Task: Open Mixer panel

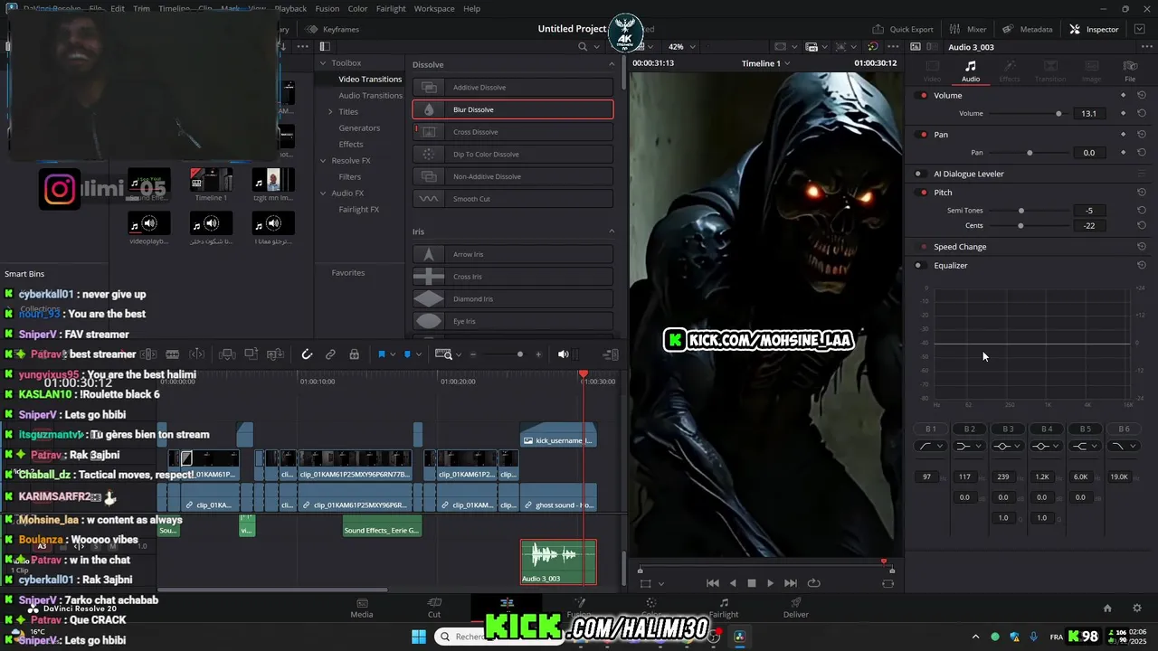Action: click(968, 29)
